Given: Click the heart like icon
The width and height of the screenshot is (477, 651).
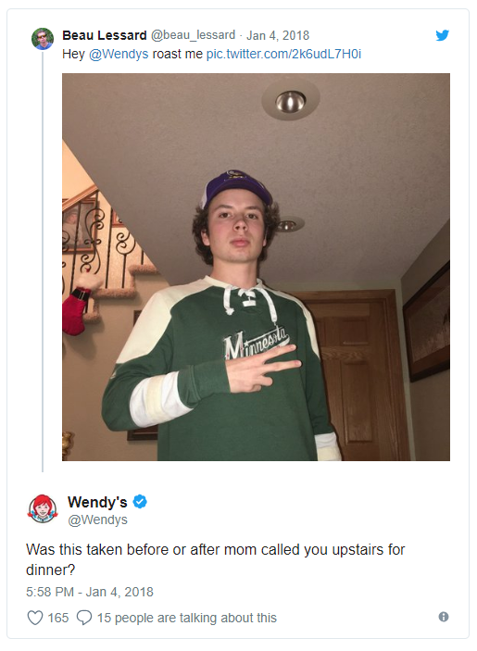Looking at the screenshot, I should click(35, 618).
